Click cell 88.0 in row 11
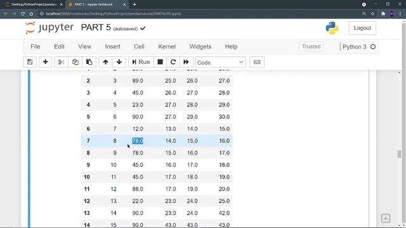 pyautogui.click(x=138, y=189)
